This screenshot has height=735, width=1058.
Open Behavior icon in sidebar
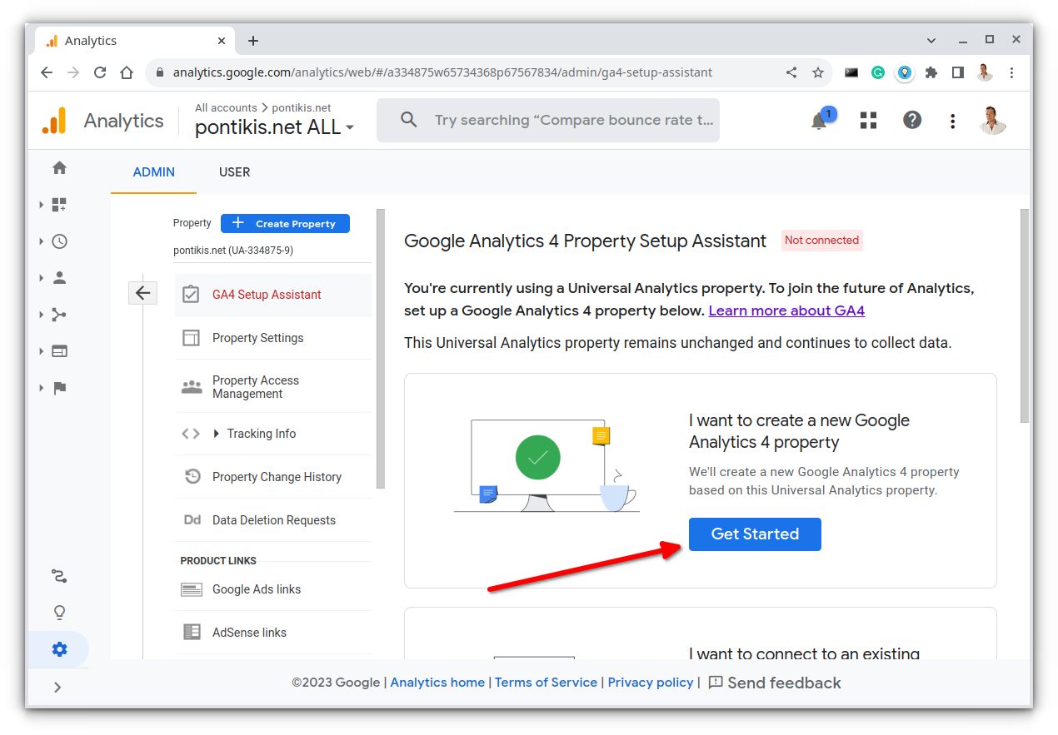pyautogui.click(x=59, y=351)
